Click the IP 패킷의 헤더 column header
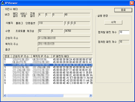 72,56
